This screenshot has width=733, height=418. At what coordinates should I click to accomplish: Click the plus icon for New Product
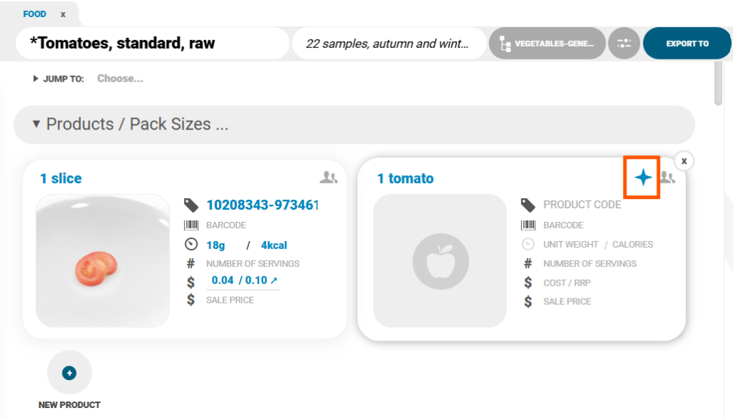(69, 373)
